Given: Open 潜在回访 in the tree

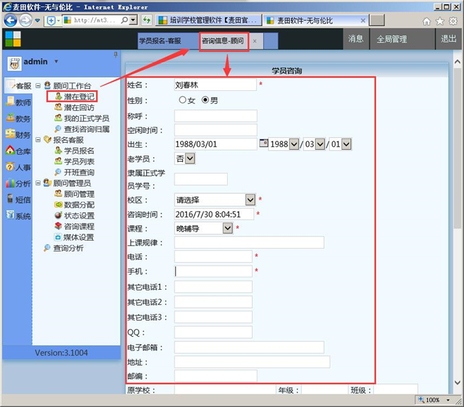Looking at the screenshot, I should [x=75, y=107].
